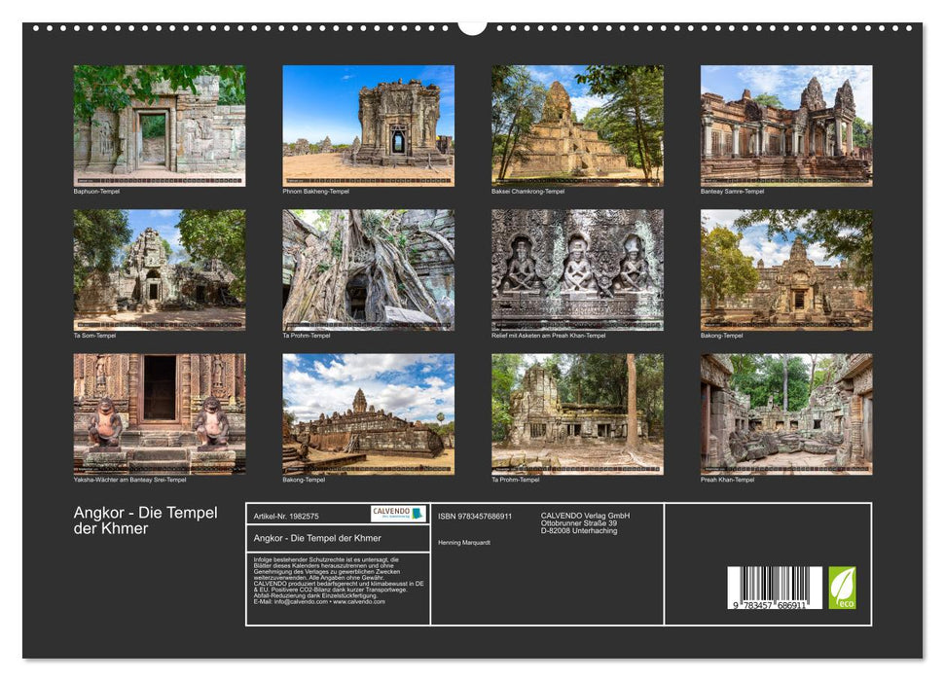The width and height of the screenshot is (945, 681).
Task: Open the Phnom Bakheng-Tempel preview image
Action: pos(368,125)
